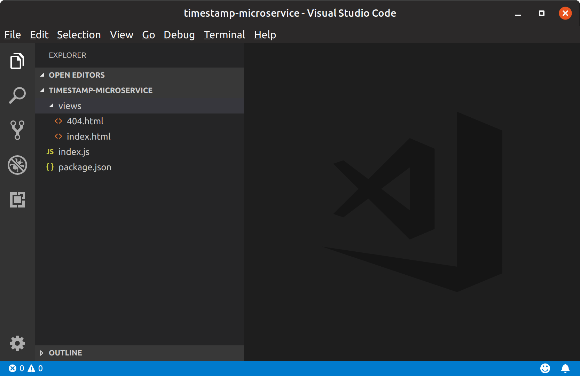This screenshot has height=376, width=580.
Task: Collapse the TIMESTAMP-MICROSERVICE folder section
Action: [x=100, y=91]
